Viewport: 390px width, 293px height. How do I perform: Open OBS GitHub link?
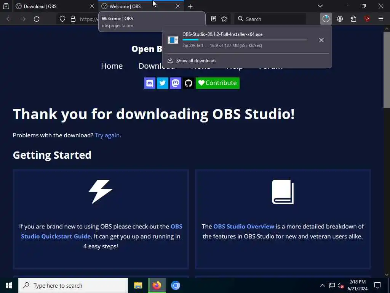(189, 83)
